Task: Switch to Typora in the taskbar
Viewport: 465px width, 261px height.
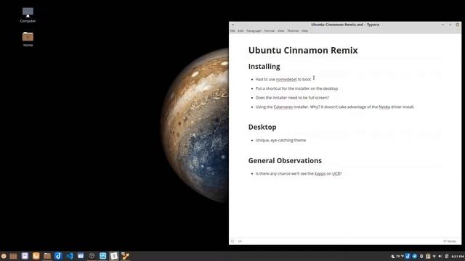Action: 114,256
